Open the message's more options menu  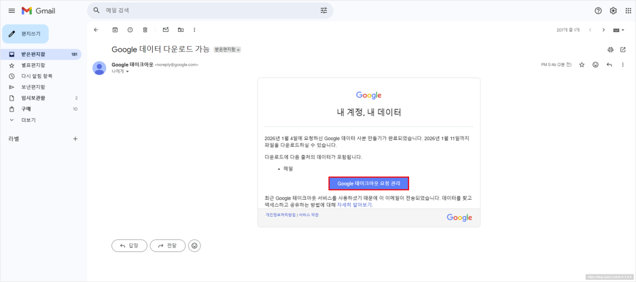tap(623, 65)
